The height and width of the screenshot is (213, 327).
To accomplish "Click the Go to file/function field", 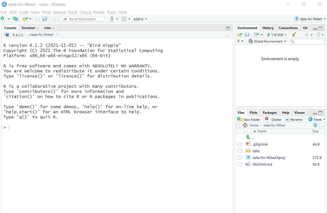I will [x=83, y=19].
